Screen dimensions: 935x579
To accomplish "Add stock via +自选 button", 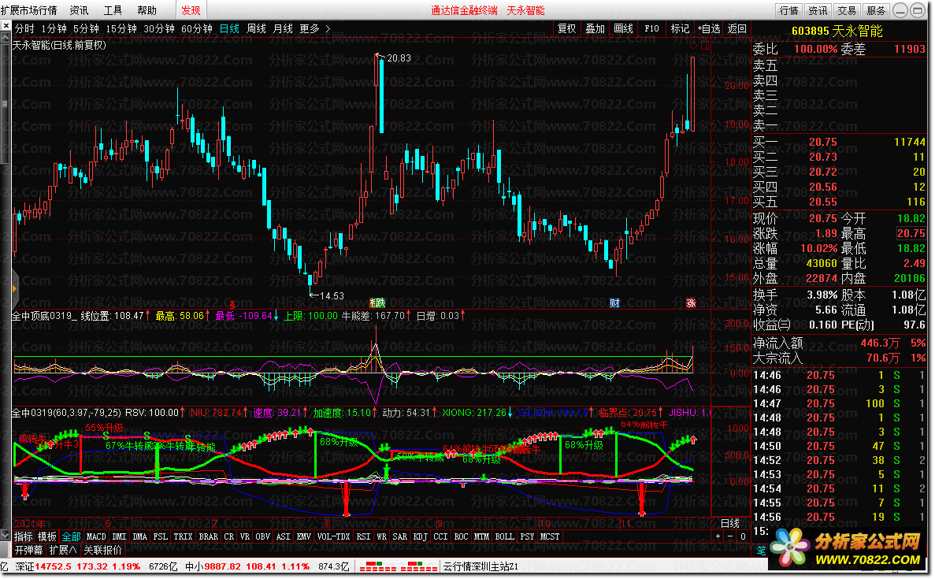I will point(708,28).
